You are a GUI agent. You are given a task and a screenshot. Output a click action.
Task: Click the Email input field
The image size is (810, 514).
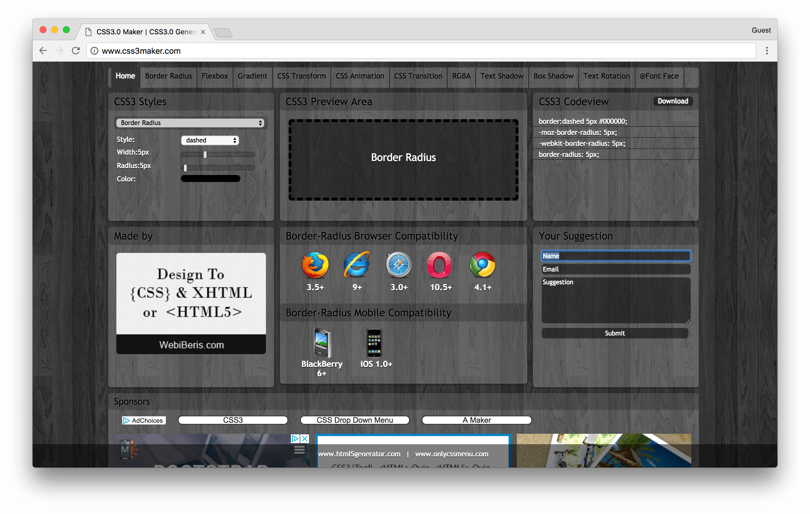(x=616, y=269)
